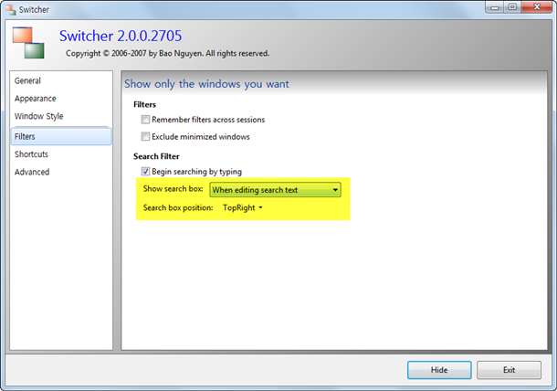The height and width of the screenshot is (391, 557).
Task: Enable Exclude minimized windows checkbox
Action: coord(145,136)
